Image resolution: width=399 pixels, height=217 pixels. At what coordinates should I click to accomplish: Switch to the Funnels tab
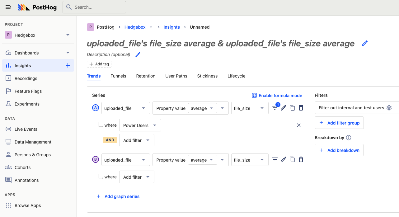point(118,76)
